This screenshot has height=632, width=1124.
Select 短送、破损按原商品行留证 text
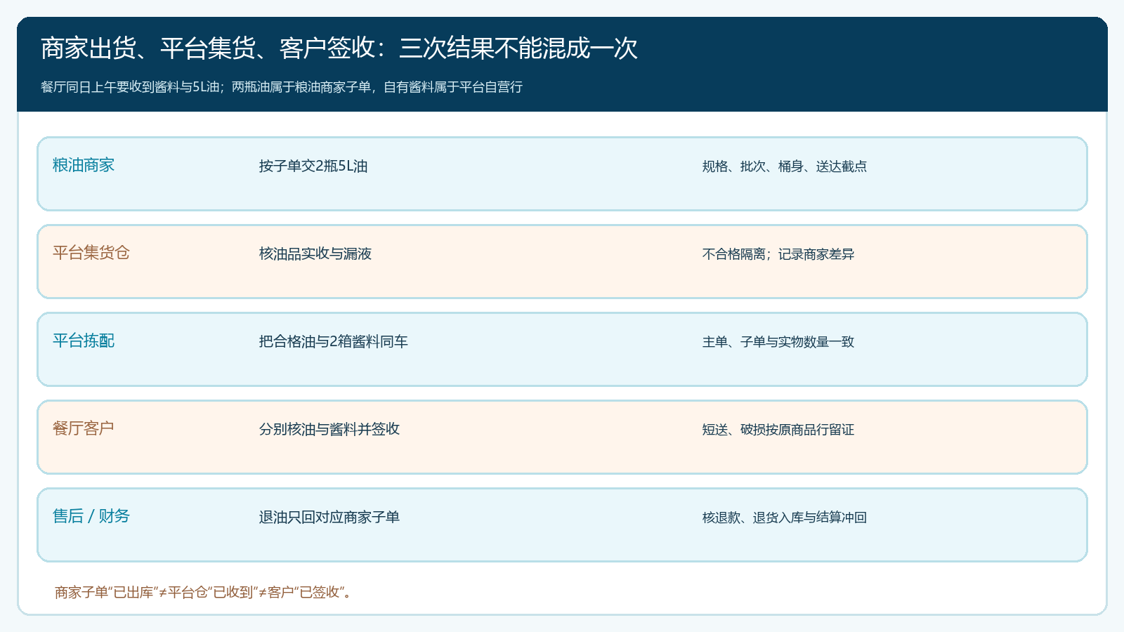[x=778, y=430]
